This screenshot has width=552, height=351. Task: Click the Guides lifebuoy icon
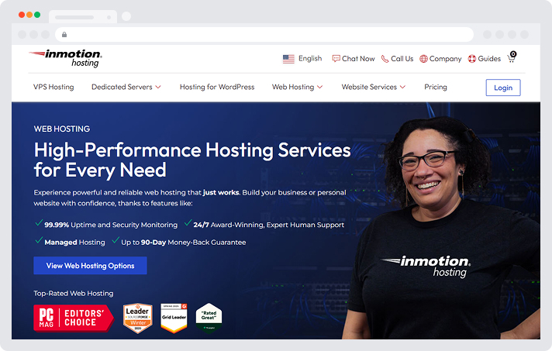[471, 59]
